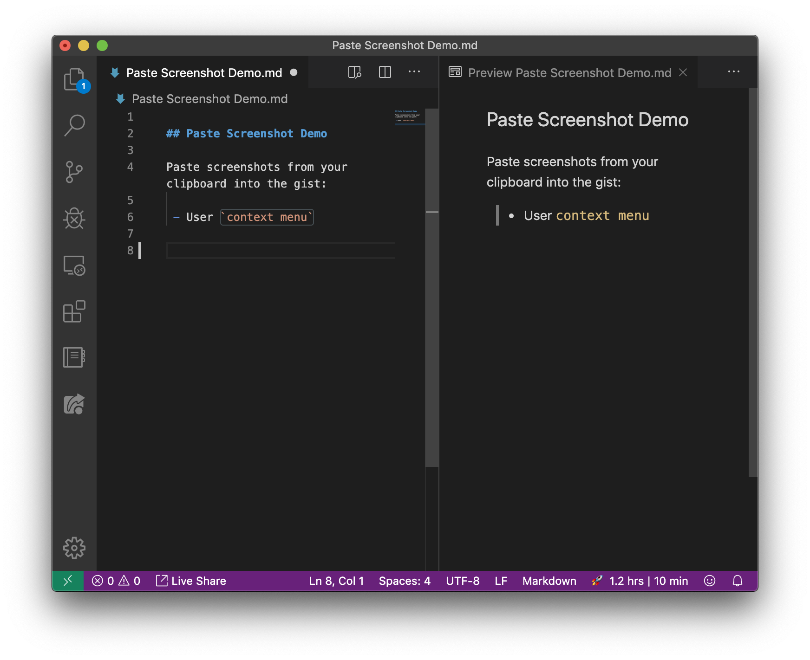Click the remote window indicator in status bar

[x=68, y=581]
